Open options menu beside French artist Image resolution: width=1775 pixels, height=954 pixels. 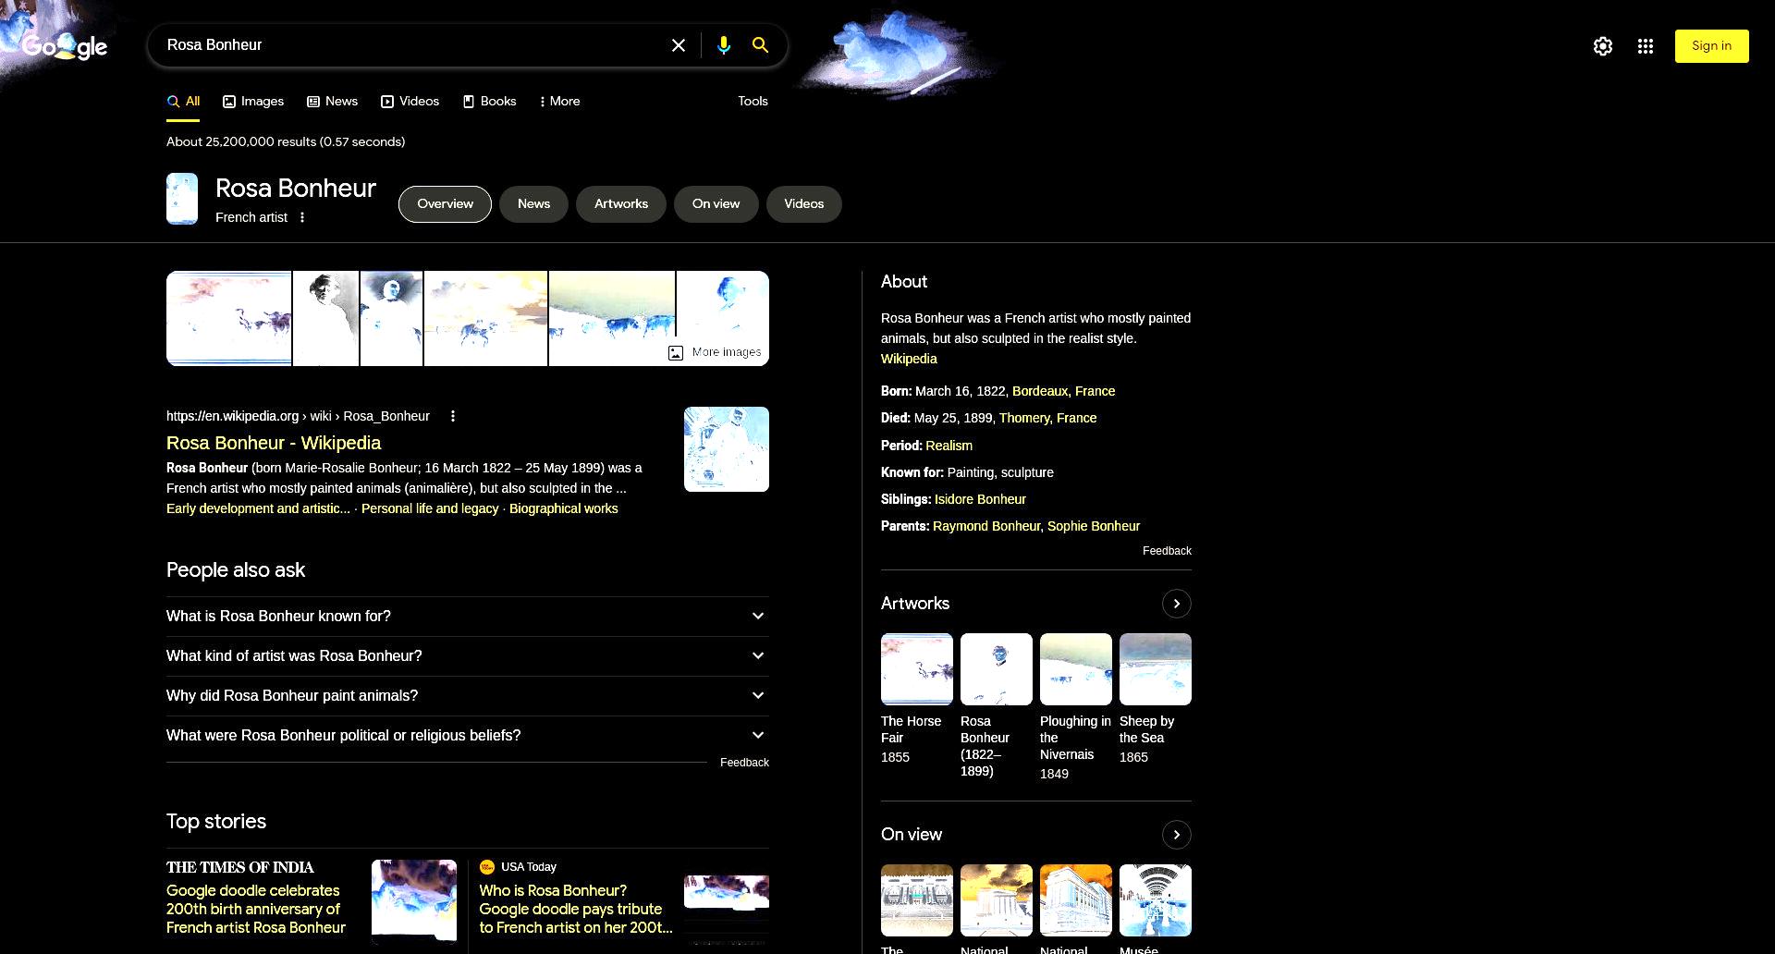[x=302, y=217]
